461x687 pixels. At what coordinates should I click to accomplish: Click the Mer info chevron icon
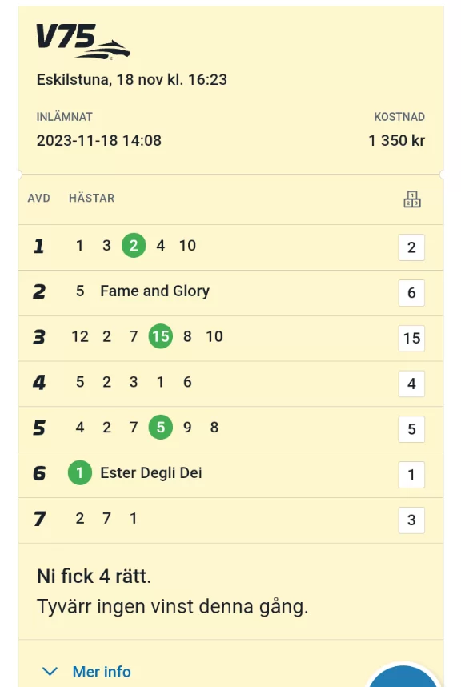(50, 671)
